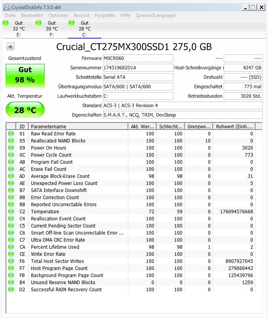This screenshot has height=318, width=268.
Task: Click the Seriennummer field 174319682D1A
Action: [x=138, y=68]
